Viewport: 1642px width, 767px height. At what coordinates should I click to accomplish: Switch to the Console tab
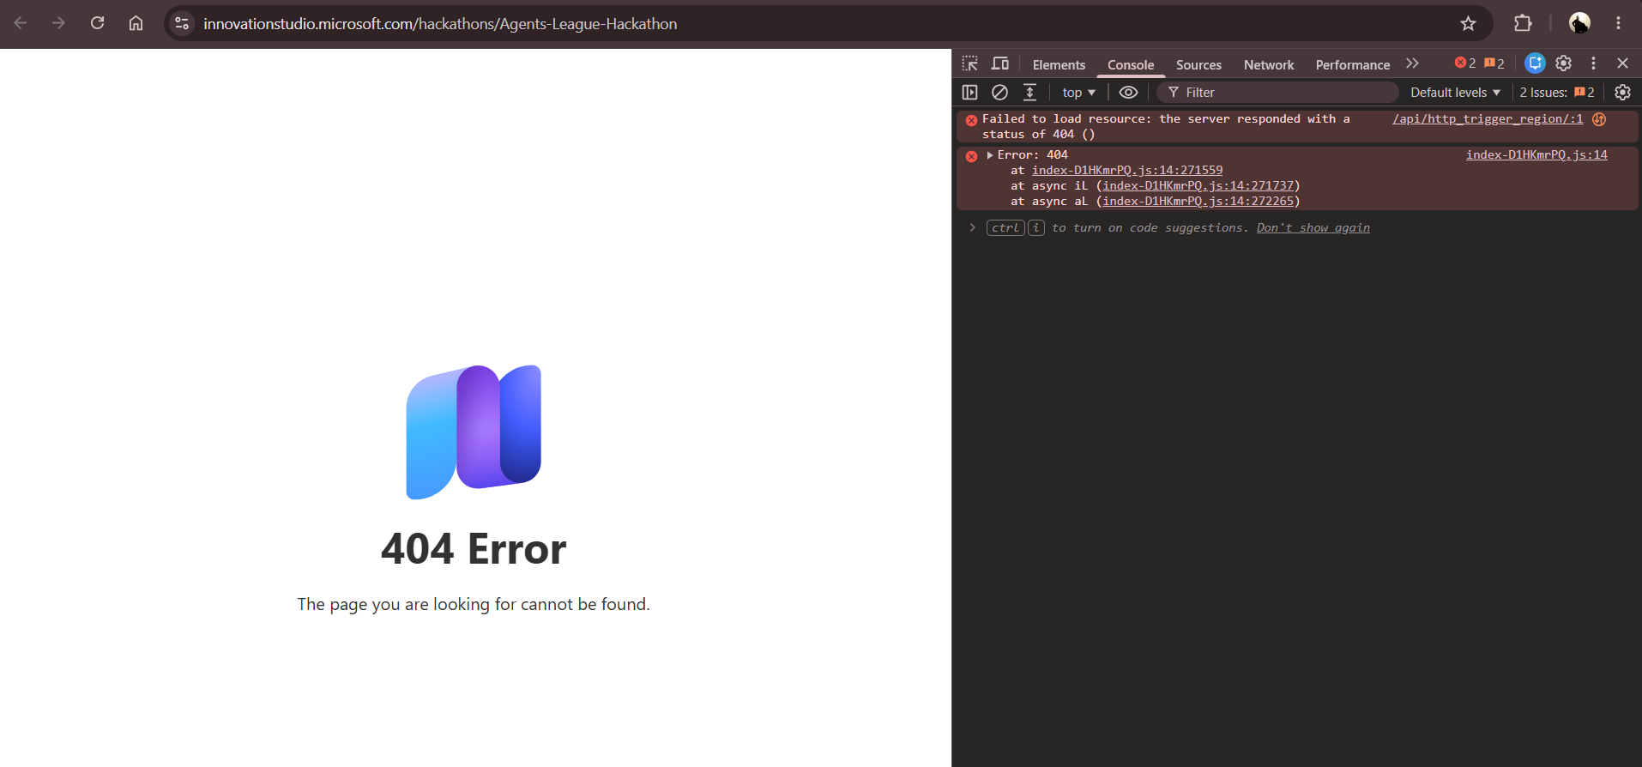[x=1131, y=64]
